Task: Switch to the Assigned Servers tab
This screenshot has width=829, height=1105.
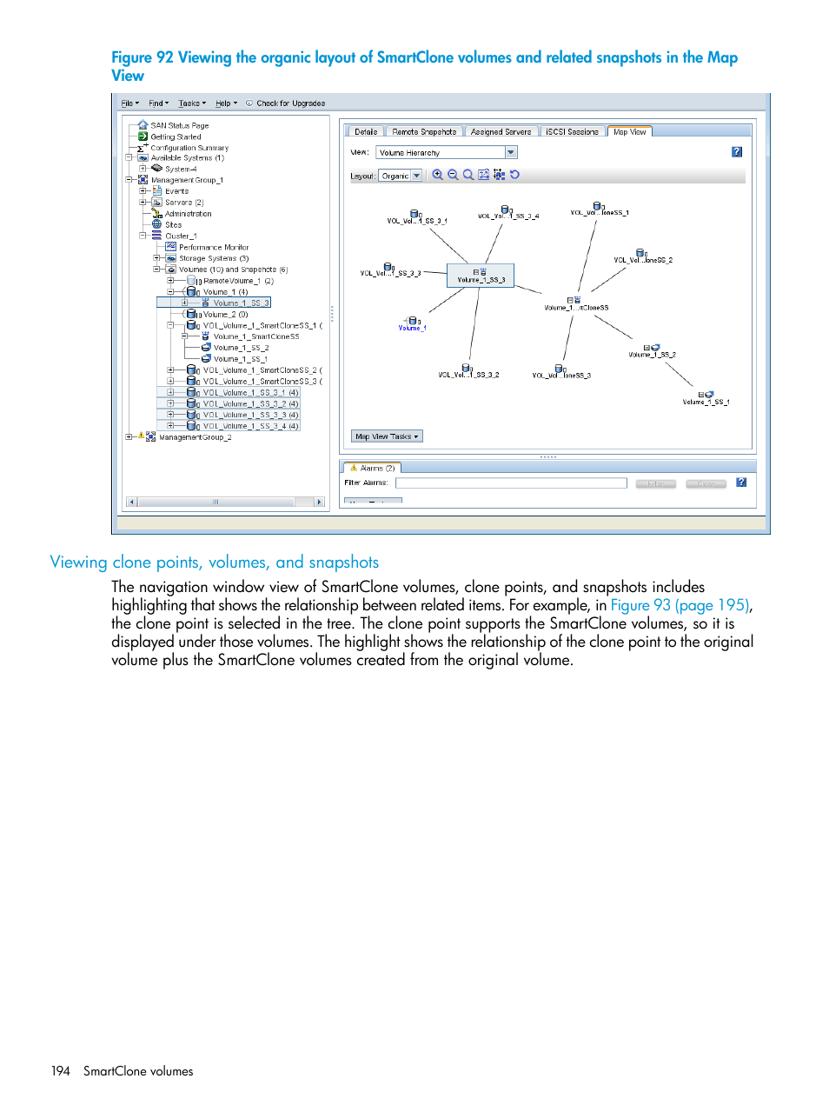Action: (501, 132)
